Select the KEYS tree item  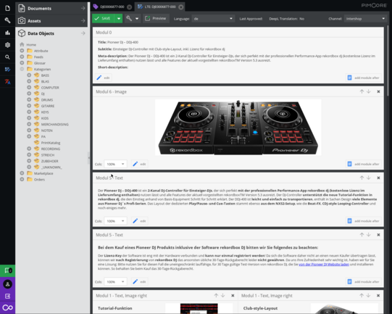click(x=45, y=112)
